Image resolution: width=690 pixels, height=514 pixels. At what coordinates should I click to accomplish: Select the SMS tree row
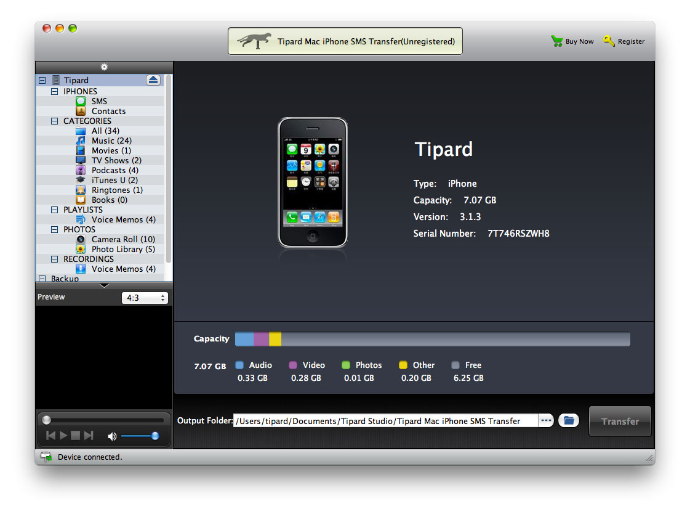coord(100,101)
